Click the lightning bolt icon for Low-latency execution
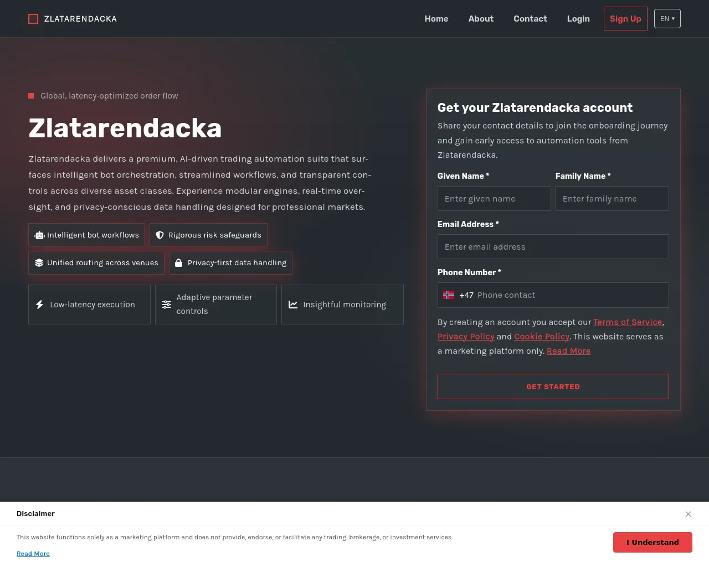709x567 pixels. [x=39, y=305]
